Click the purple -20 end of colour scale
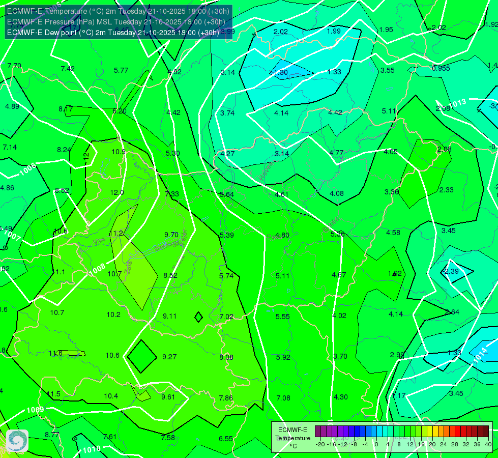The height and width of the screenshot is (458, 498). (317, 432)
